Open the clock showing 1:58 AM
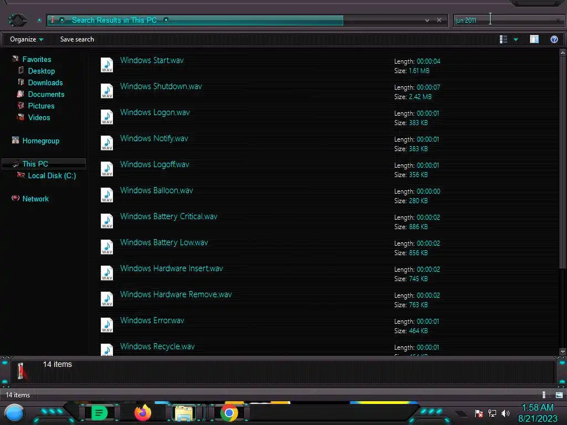Viewport: 567px width, 425px height. (x=537, y=413)
